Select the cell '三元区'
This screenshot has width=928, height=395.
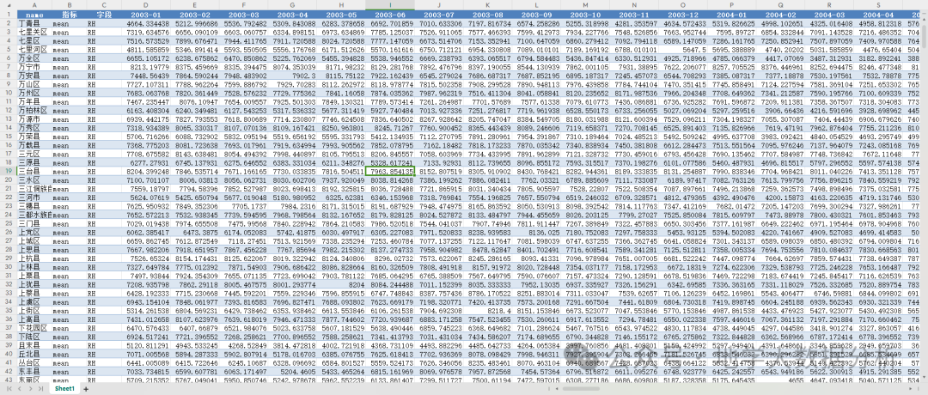[34, 153]
